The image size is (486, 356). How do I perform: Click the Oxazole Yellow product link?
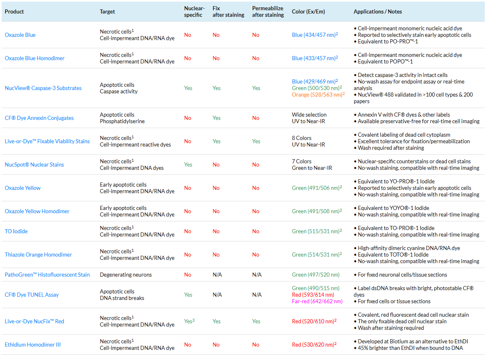click(23, 188)
